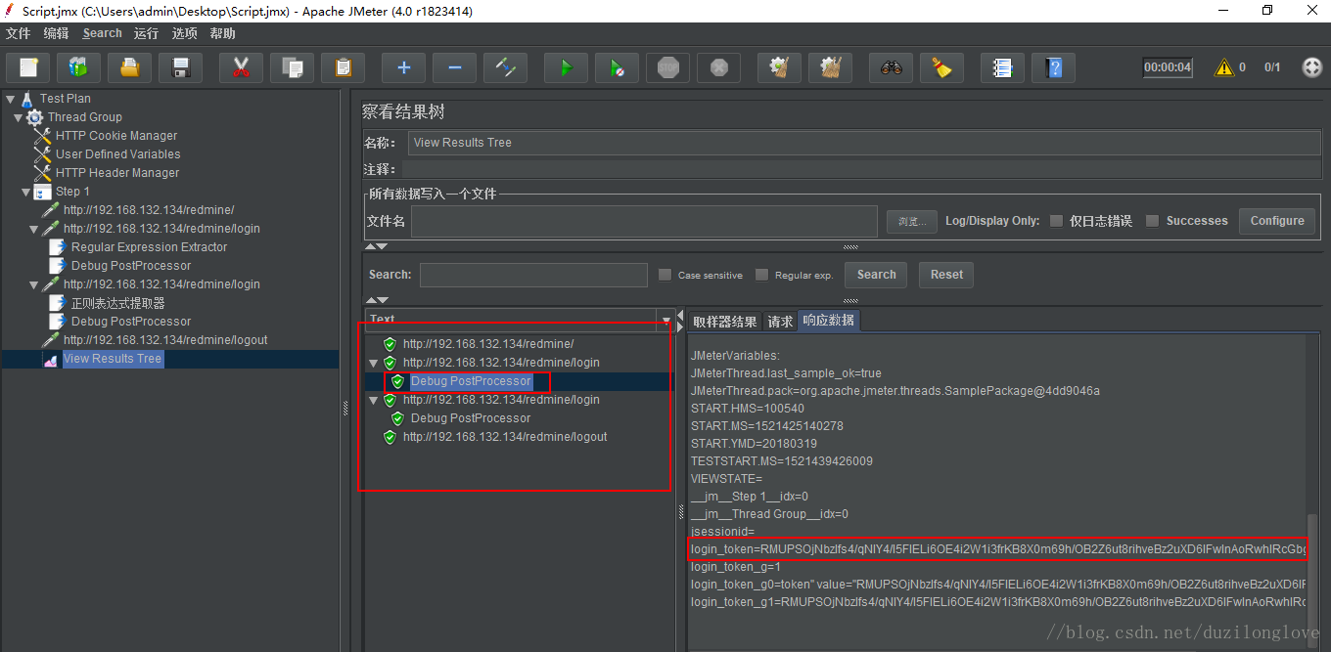Viewport: 1331px width, 652px height.
Task: Collapse all nodes minus icon
Action: [x=454, y=67]
